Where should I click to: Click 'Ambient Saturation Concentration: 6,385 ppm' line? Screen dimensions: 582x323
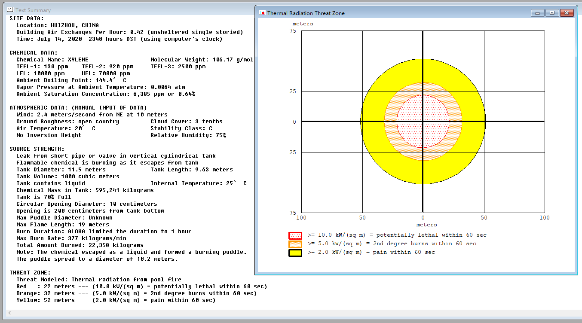(x=106, y=94)
